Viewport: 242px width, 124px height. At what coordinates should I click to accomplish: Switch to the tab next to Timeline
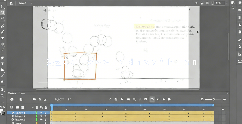tap(22, 94)
